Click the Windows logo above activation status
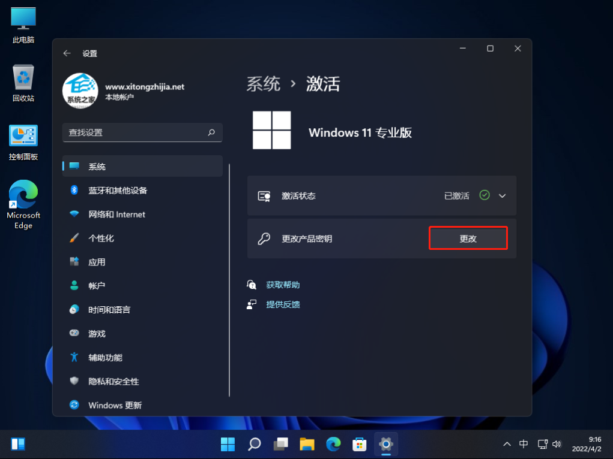The image size is (613, 459). pyautogui.click(x=272, y=130)
